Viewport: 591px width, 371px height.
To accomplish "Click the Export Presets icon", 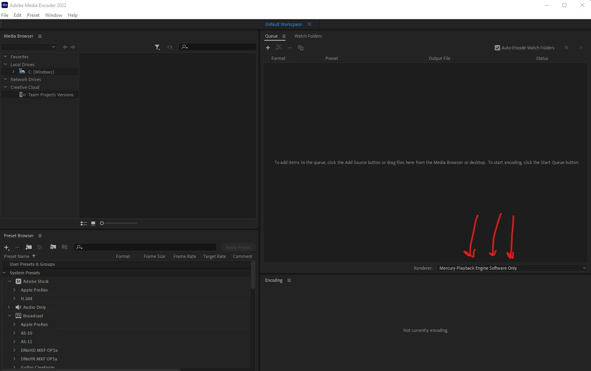I will [65, 247].
